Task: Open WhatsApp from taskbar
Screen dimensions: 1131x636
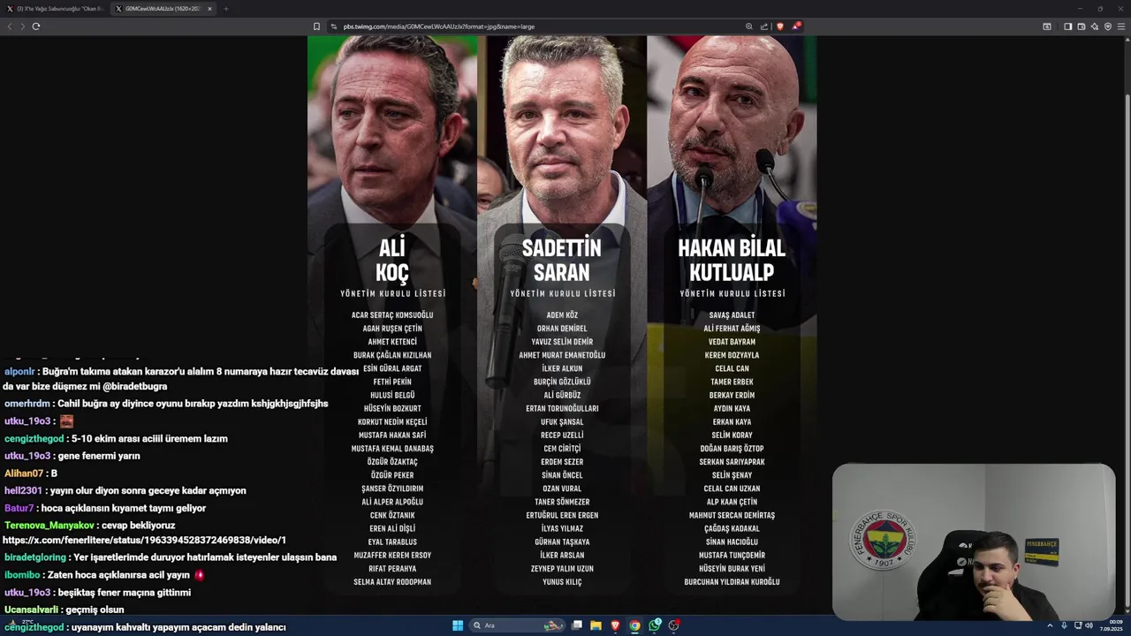Action: coord(655,625)
